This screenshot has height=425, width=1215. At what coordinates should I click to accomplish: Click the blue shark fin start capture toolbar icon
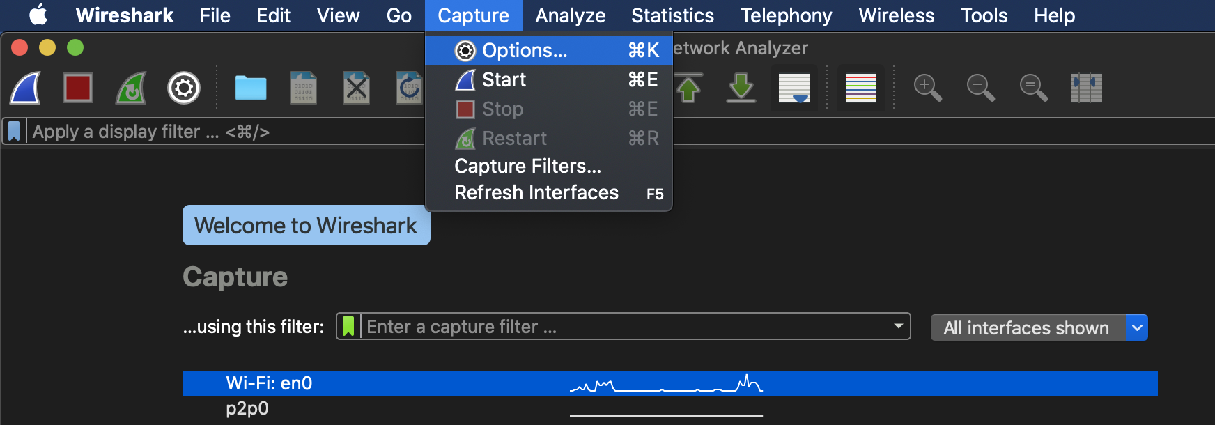pyautogui.click(x=25, y=88)
